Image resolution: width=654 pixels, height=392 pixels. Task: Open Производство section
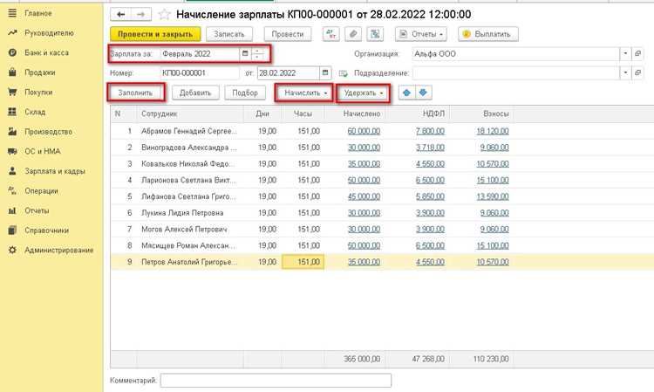[x=48, y=132]
